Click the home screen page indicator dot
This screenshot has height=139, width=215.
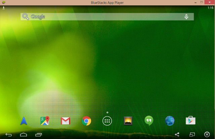[107, 113]
